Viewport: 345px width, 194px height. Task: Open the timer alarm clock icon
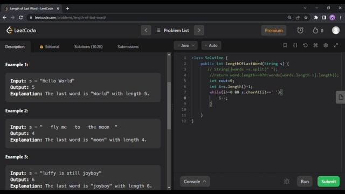coord(300,30)
